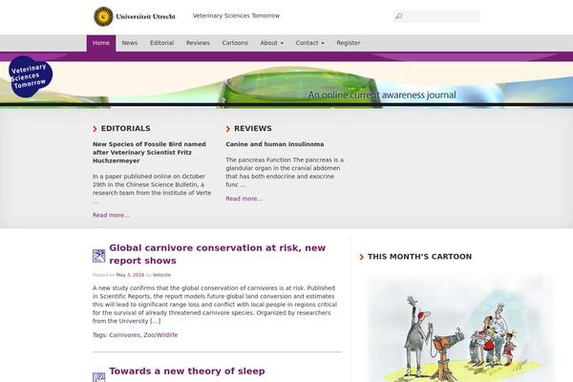This screenshot has height=382, width=573.
Task: Click the REVIEWS heading
Action: click(x=253, y=129)
